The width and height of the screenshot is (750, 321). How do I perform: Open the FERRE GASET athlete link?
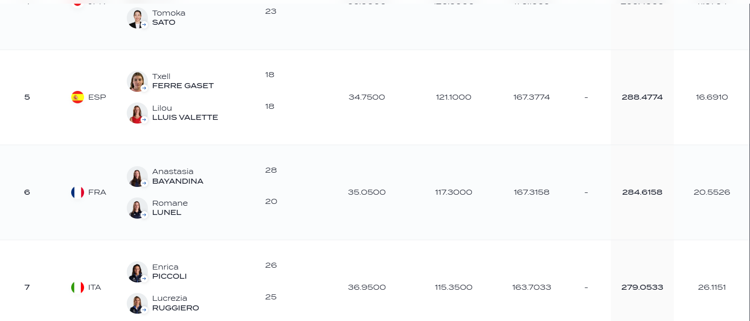click(183, 86)
